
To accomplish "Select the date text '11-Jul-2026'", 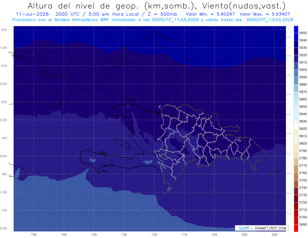I will pos(32,14).
